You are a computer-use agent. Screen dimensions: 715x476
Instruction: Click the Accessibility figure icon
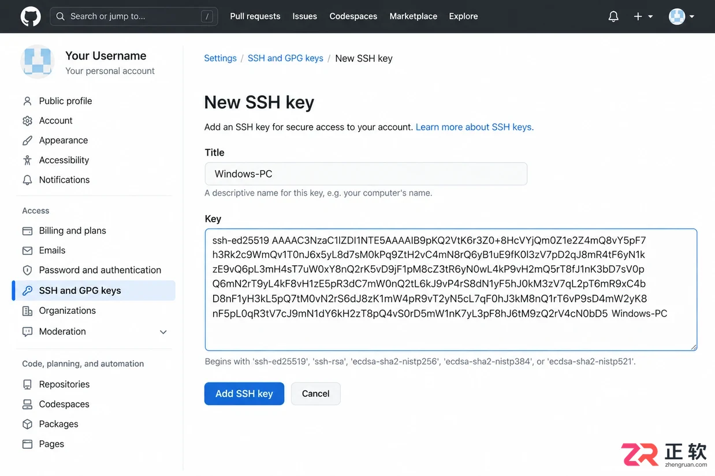[x=27, y=160]
